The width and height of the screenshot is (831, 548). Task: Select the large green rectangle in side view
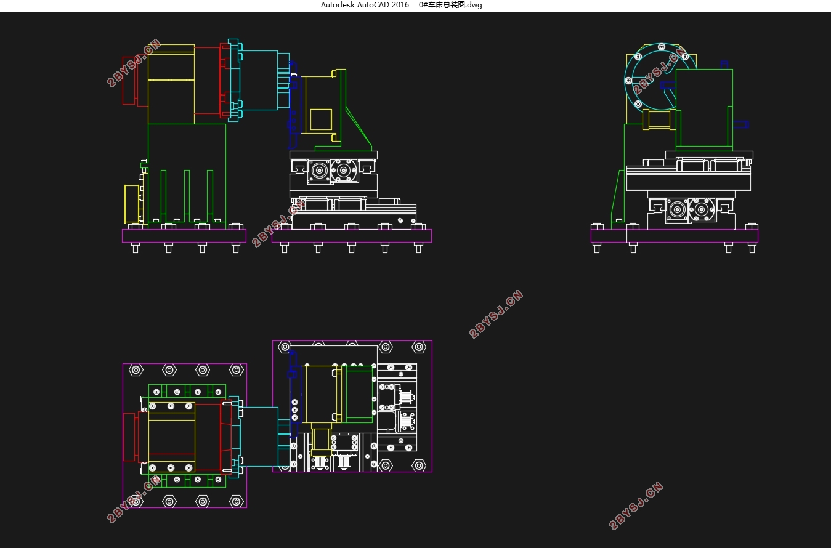pyautogui.click(x=704, y=110)
